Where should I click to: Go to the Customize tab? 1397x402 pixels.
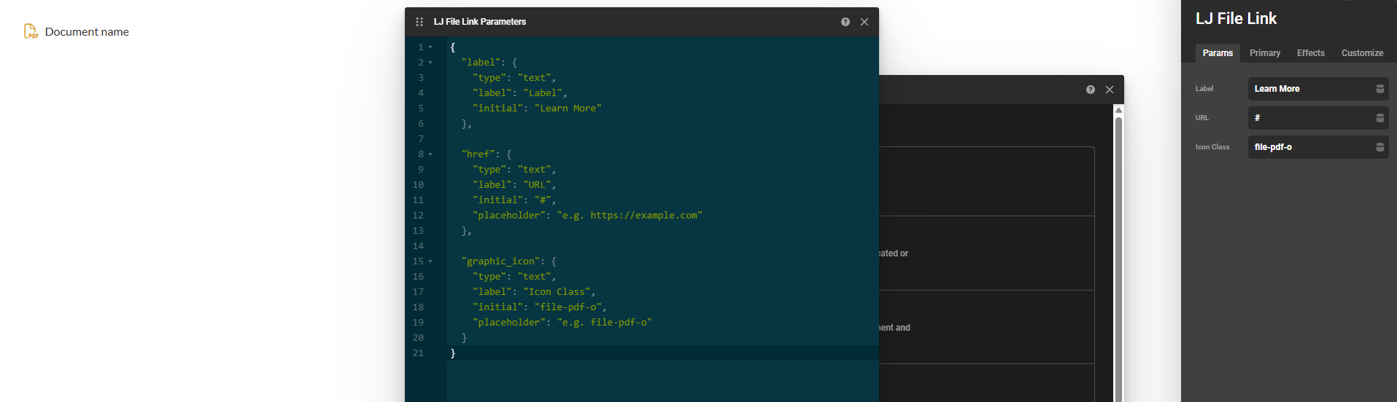point(1362,53)
